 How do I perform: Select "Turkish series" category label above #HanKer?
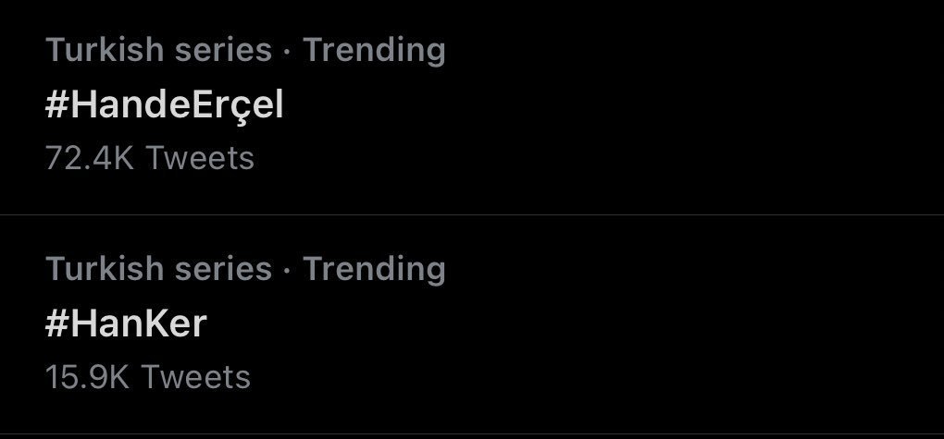[x=158, y=269]
